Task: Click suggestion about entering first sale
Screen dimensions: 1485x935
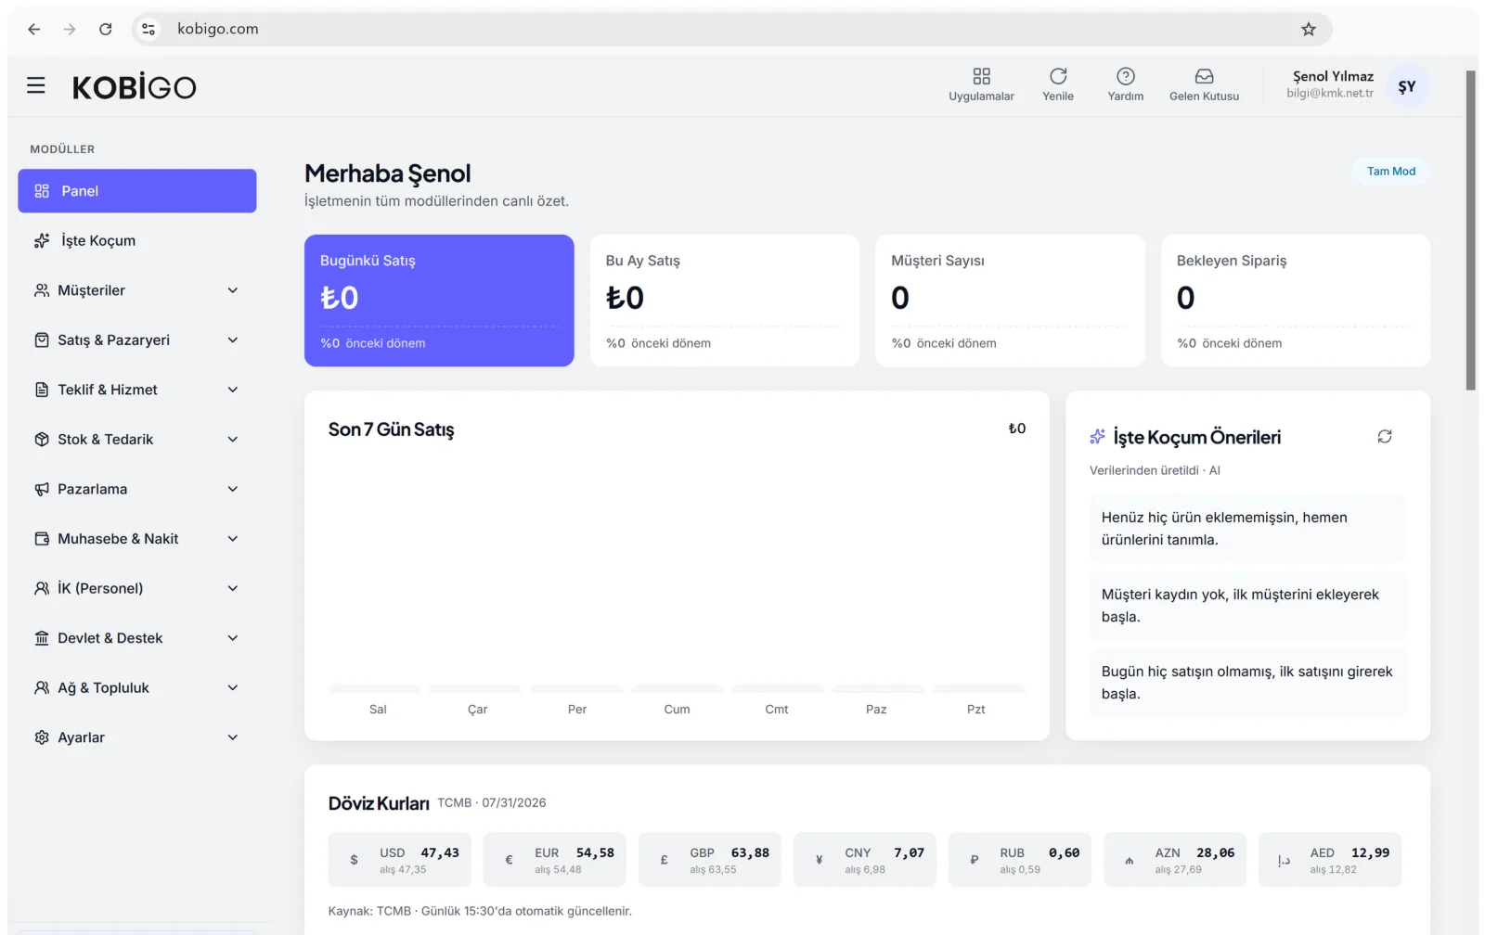Action: [1248, 683]
